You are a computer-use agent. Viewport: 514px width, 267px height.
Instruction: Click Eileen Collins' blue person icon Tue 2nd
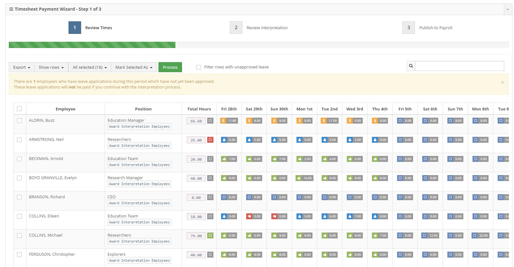[x=325, y=216]
